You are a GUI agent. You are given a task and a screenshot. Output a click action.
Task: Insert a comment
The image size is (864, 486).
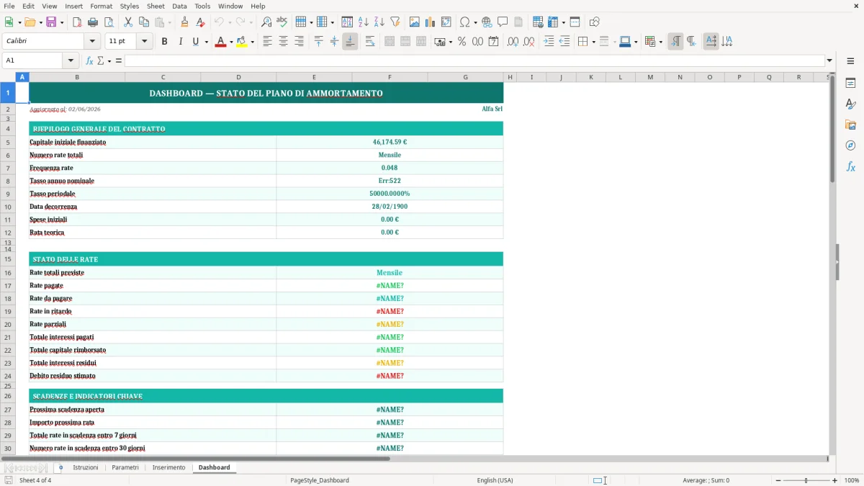click(503, 22)
